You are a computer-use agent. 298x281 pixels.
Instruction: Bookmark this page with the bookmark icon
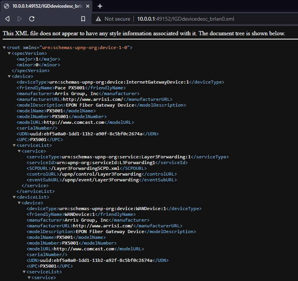click(83, 19)
